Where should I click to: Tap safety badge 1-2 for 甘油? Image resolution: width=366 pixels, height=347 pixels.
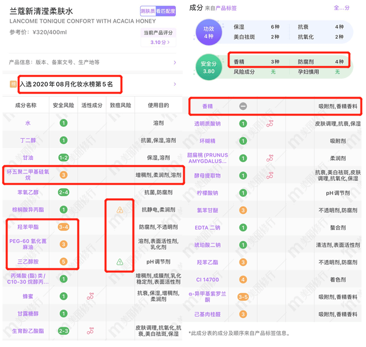point(64,158)
